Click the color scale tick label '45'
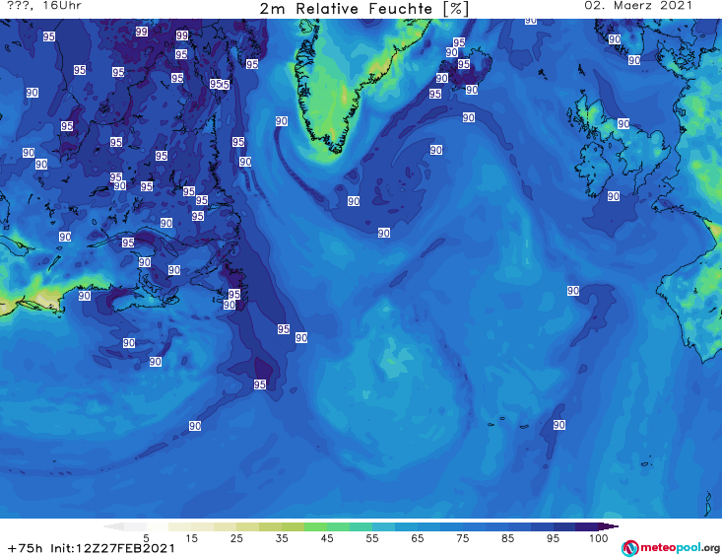The image size is (722, 558). 327,538
